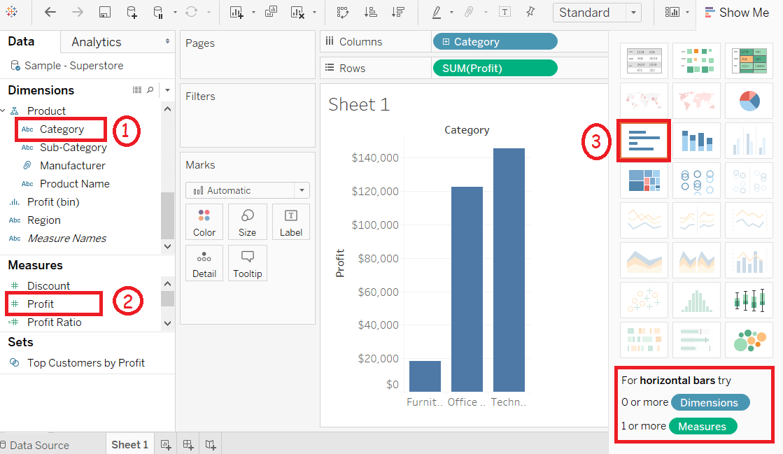Viewport: 783px width, 454px height.
Task: Click the Pause Auto Updates cylinder icon
Action: pos(158,13)
